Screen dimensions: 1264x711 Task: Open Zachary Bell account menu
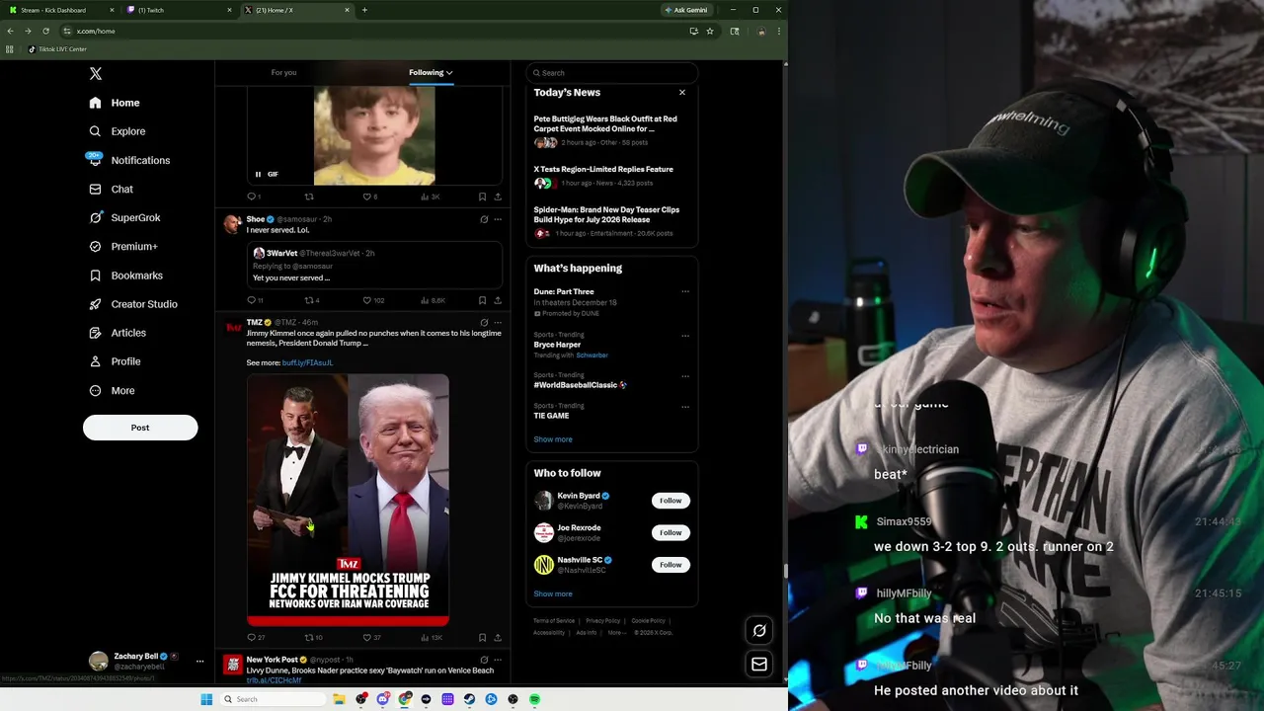click(146, 661)
